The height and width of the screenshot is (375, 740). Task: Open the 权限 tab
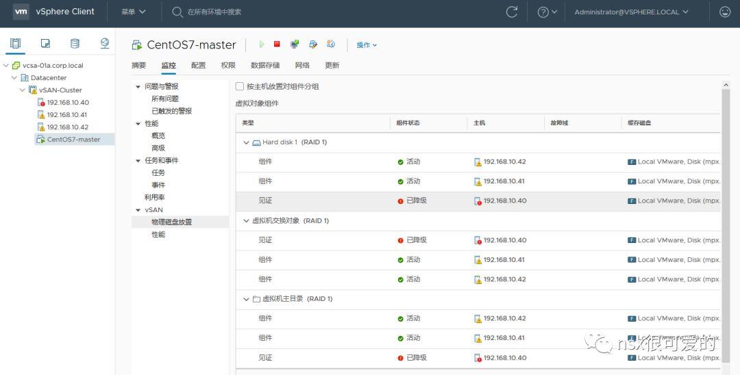(228, 66)
